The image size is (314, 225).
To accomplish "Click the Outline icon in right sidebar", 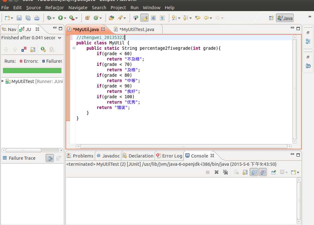I will coord(308,42).
